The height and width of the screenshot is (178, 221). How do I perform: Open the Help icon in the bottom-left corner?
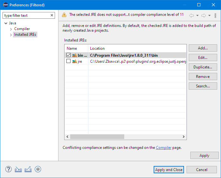coord(9,169)
